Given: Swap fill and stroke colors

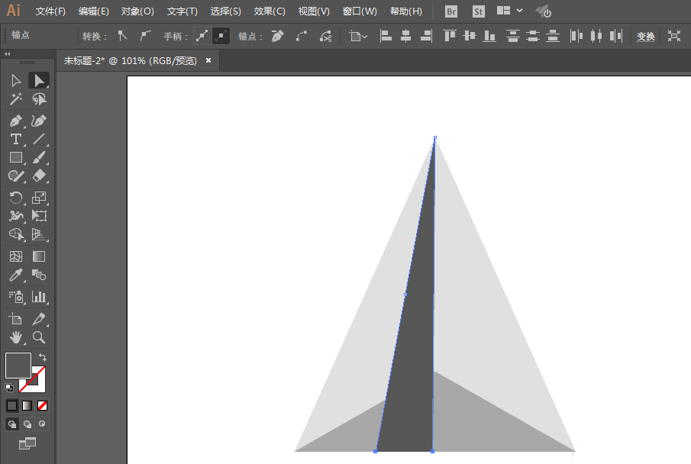Looking at the screenshot, I should click(x=42, y=356).
